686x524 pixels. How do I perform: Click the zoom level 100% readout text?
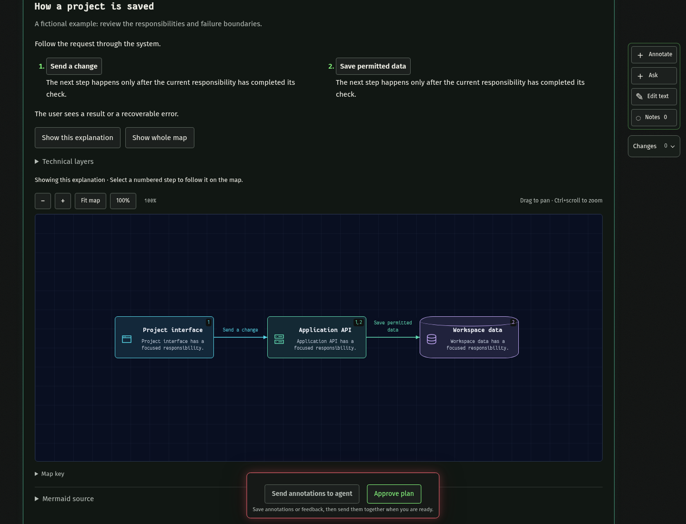coord(151,201)
